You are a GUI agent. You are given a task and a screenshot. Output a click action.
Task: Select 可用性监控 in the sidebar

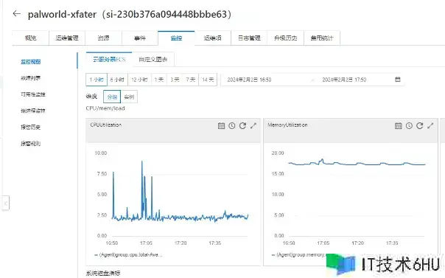tap(33, 94)
